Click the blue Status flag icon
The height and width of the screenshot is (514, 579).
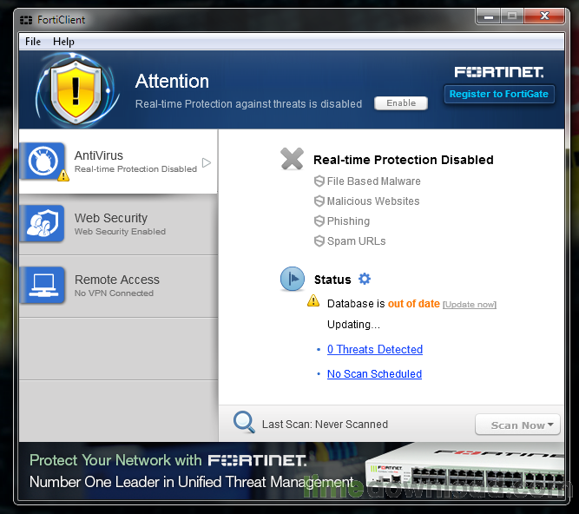click(293, 279)
